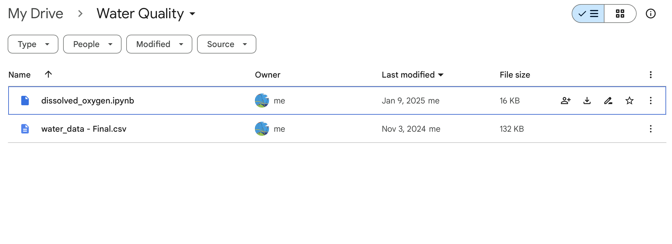Open the Type filter dropdown
The width and height of the screenshot is (672, 244).
click(x=33, y=44)
